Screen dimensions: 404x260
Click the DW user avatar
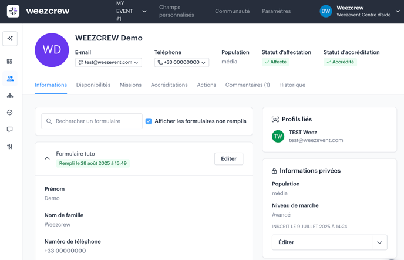[x=326, y=11]
